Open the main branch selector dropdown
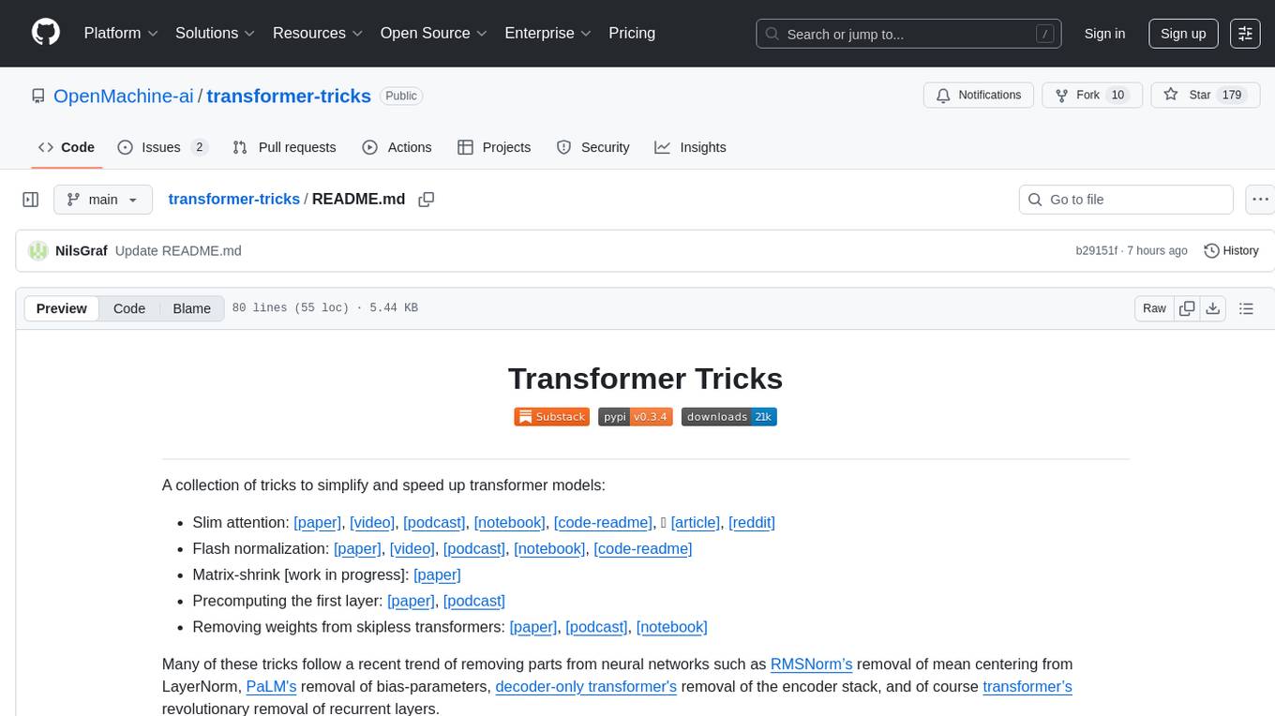Viewport: 1275px width, 716px height. 102,200
